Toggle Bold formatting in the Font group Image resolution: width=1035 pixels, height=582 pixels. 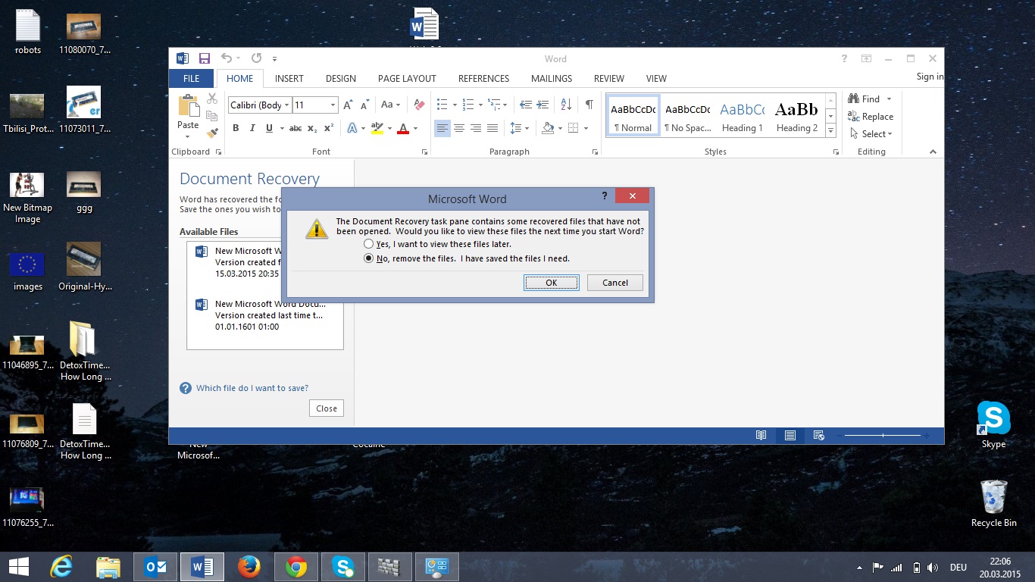[x=236, y=128]
